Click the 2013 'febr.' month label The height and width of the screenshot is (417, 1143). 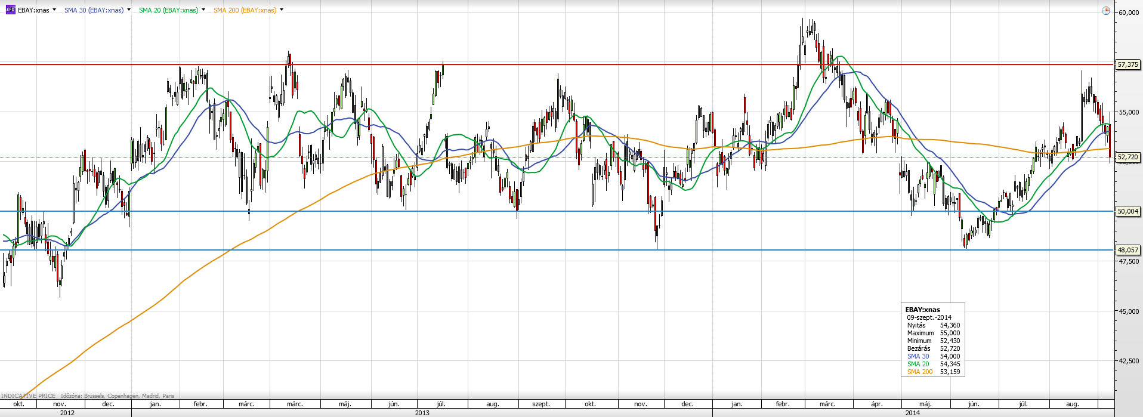pos(200,404)
